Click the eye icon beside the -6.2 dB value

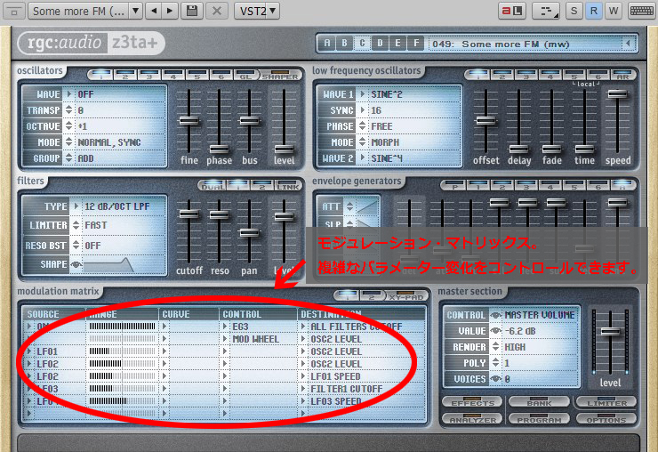(x=496, y=331)
